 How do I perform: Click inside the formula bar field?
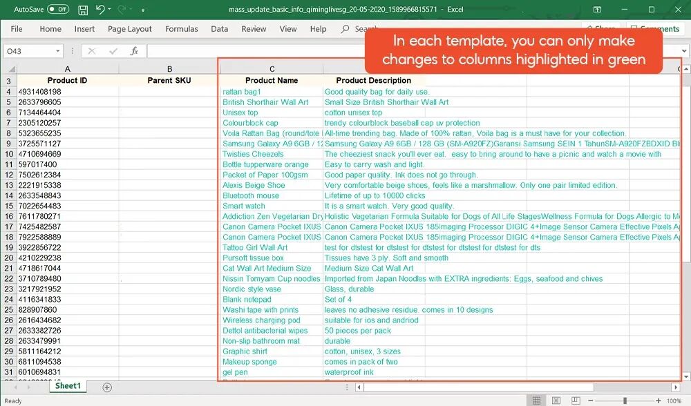point(256,51)
